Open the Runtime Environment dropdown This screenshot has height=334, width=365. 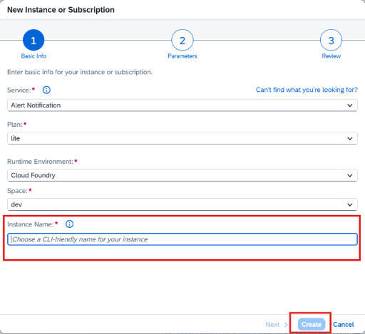click(x=182, y=175)
